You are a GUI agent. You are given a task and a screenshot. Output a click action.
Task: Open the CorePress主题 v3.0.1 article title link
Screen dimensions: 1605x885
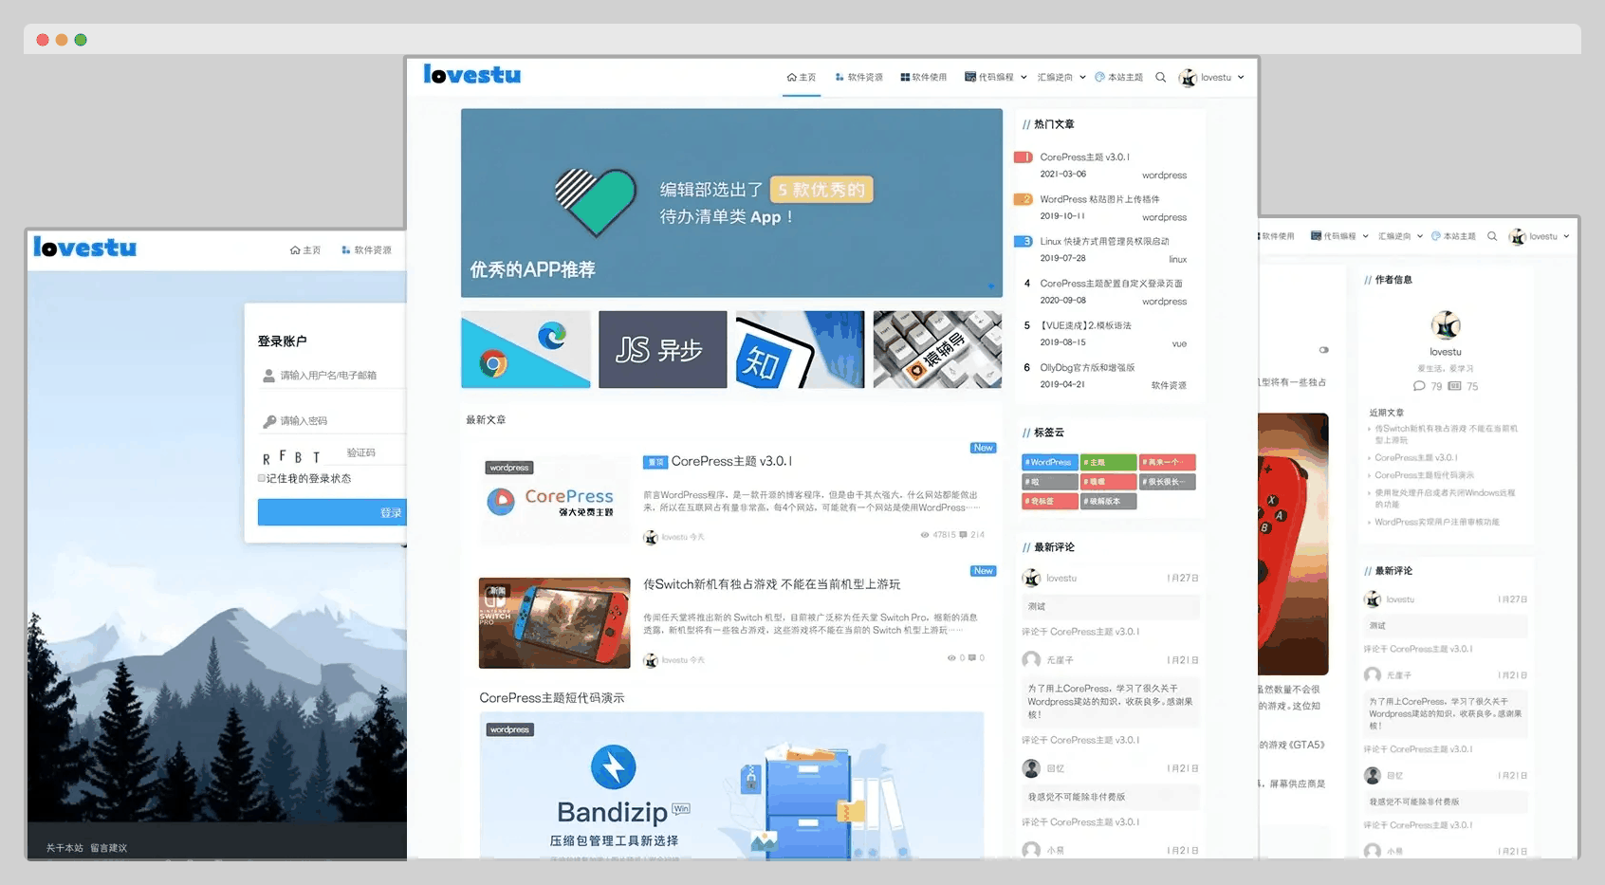point(731,462)
